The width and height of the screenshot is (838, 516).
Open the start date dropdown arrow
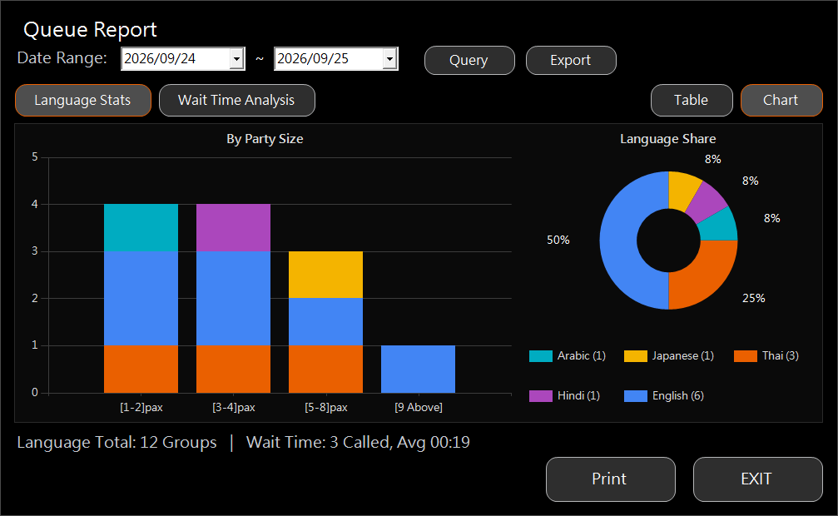pyautogui.click(x=236, y=59)
